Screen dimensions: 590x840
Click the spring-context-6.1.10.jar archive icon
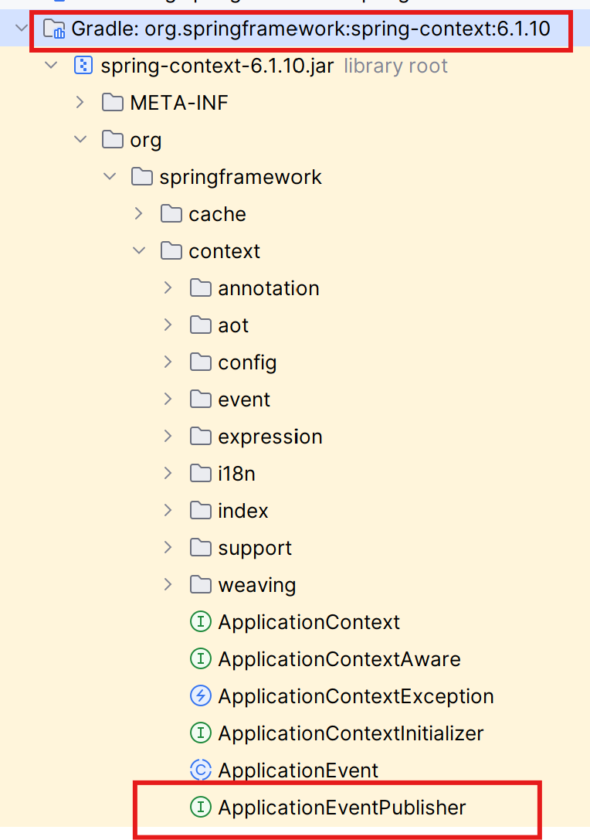click(83, 66)
